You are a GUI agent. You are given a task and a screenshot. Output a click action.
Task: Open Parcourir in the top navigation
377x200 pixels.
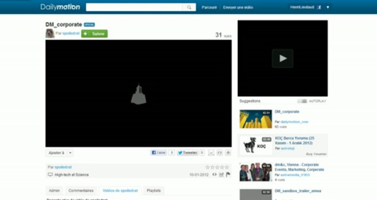coord(209,7)
